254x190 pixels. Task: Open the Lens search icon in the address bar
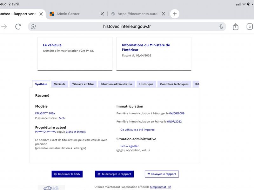pyautogui.click(x=33, y=27)
